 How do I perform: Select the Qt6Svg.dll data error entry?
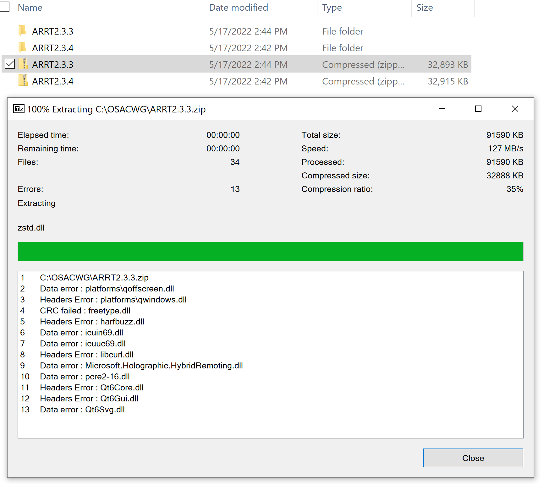tap(82, 410)
